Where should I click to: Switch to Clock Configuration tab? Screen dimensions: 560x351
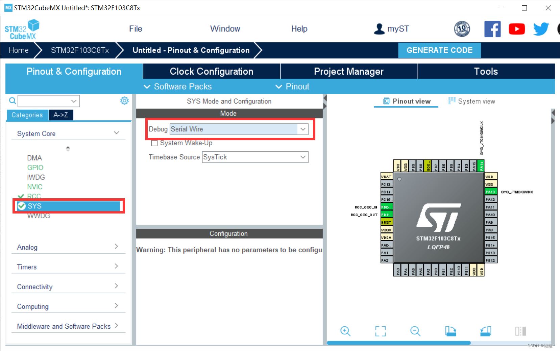(x=212, y=71)
